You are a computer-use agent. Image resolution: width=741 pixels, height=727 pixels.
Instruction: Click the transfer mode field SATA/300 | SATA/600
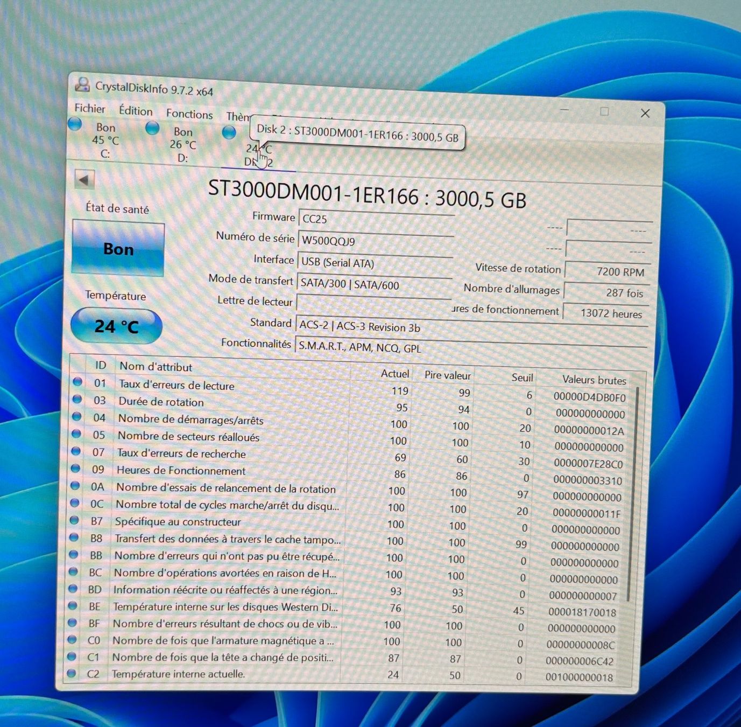[374, 285]
